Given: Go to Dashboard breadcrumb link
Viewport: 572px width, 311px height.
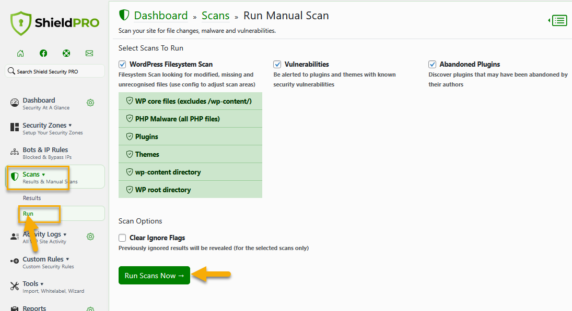Looking at the screenshot, I should coord(160,16).
